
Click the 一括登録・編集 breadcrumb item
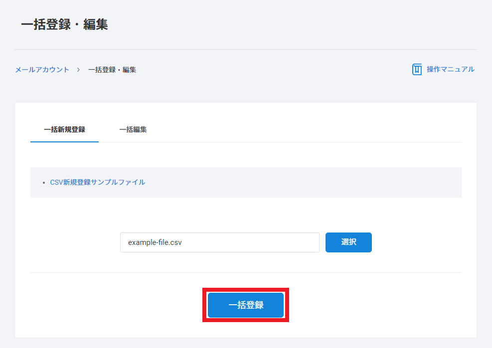point(112,70)
